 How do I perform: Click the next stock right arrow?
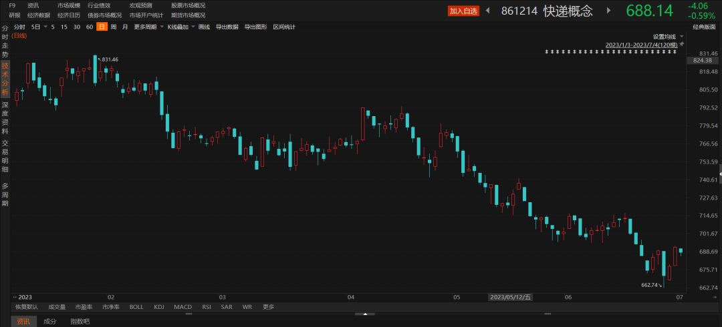coord(608,11)
